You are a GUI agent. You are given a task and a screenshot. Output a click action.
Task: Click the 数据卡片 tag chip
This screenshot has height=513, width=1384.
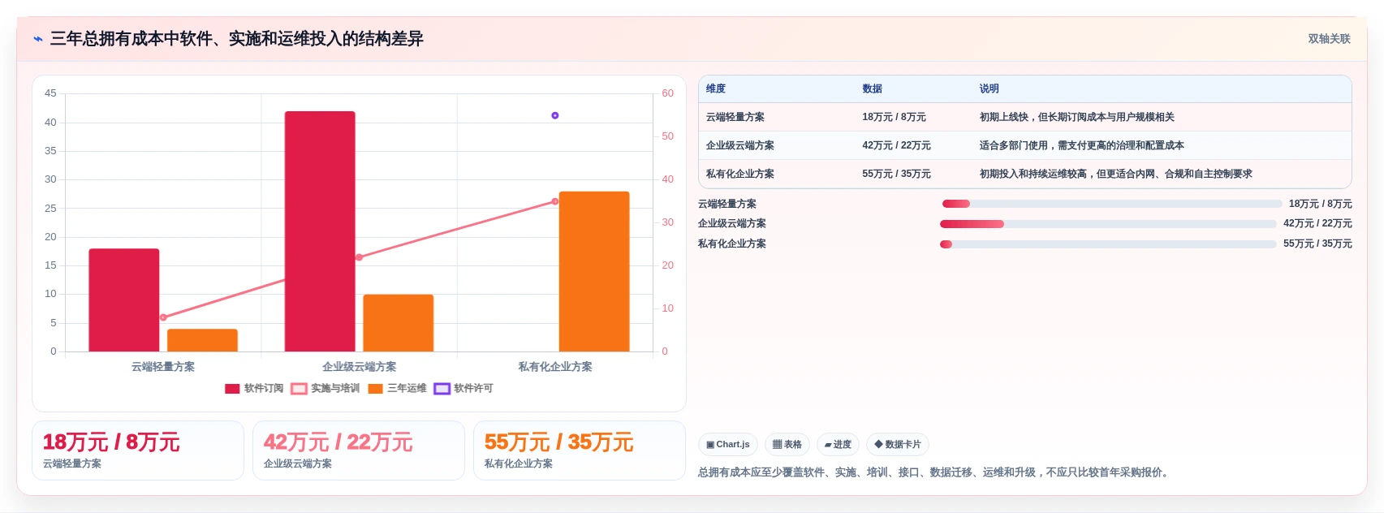pos(898,445)
